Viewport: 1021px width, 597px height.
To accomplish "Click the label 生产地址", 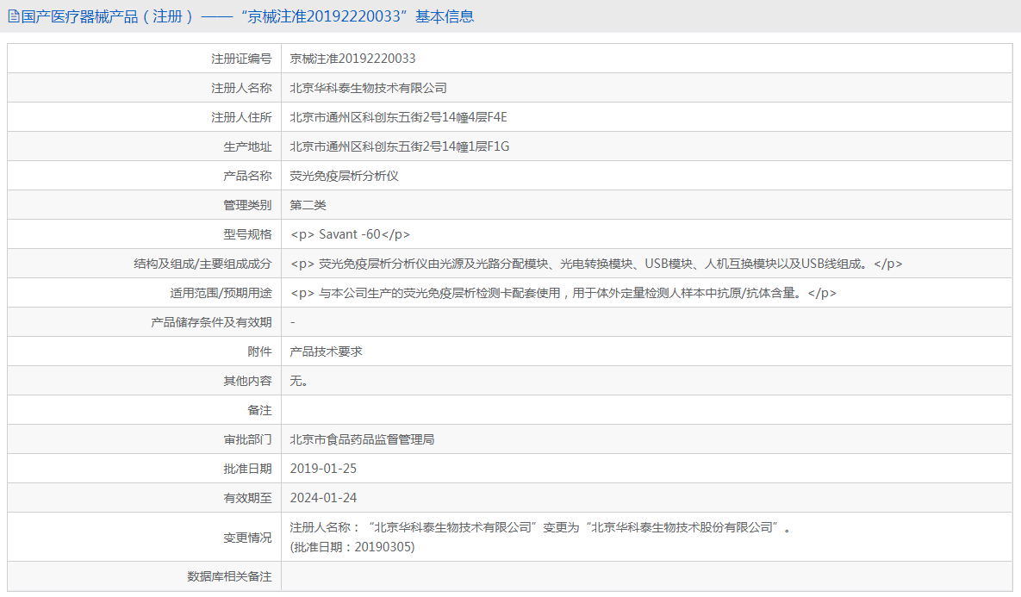I will click(247, 146).
